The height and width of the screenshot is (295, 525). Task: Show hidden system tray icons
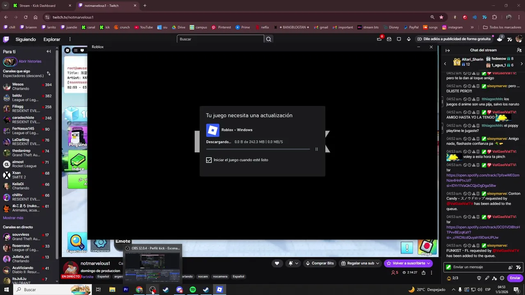tap(453, 290)
